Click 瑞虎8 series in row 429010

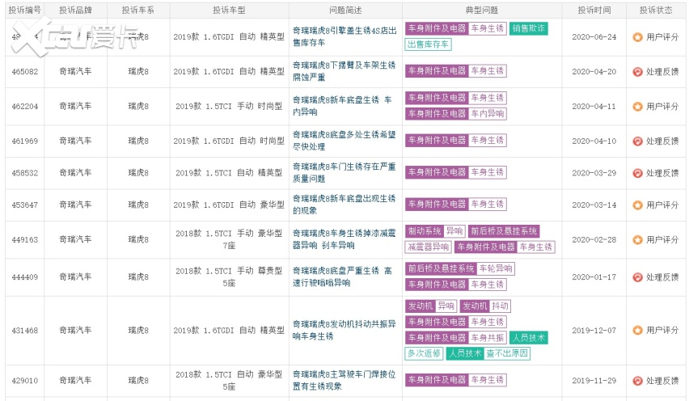138,380
